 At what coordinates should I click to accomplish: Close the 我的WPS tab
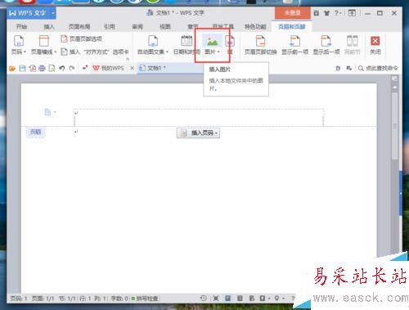pos(133,68)
